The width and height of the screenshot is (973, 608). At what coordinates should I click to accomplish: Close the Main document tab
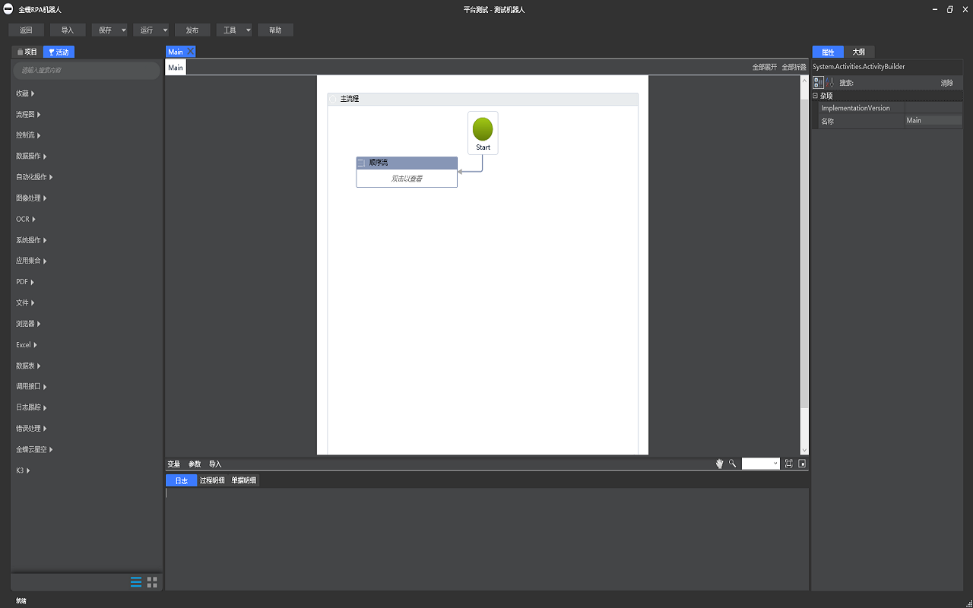[x=190, y=52]
